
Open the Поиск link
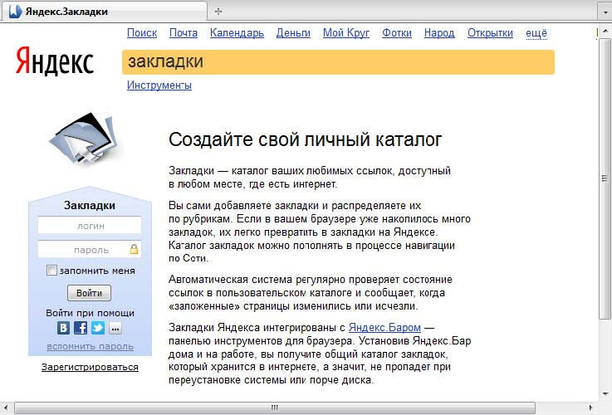[x=142, y=33]
